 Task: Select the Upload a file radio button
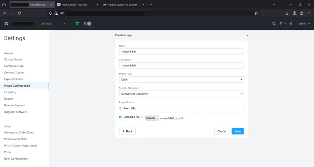click(x=120, y=117)
